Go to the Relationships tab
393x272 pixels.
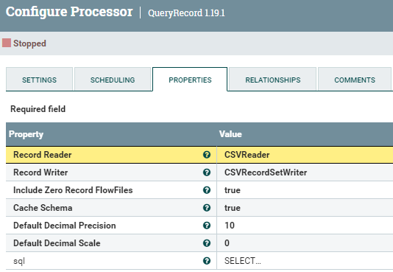coord(273,80)
